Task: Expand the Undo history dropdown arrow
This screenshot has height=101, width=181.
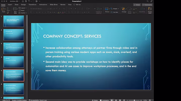Action: (31, 1)
